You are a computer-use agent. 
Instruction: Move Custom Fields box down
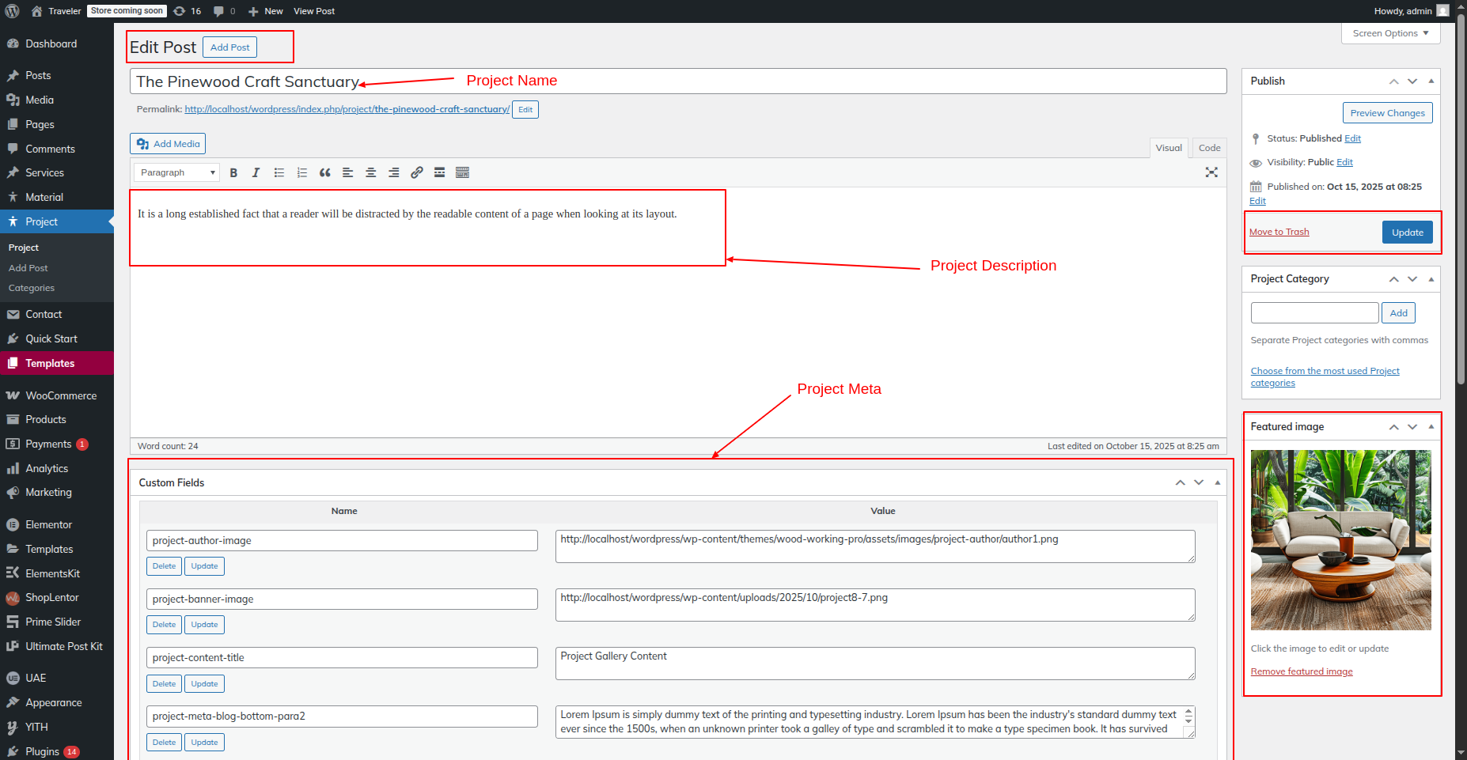pos(1199,482)
